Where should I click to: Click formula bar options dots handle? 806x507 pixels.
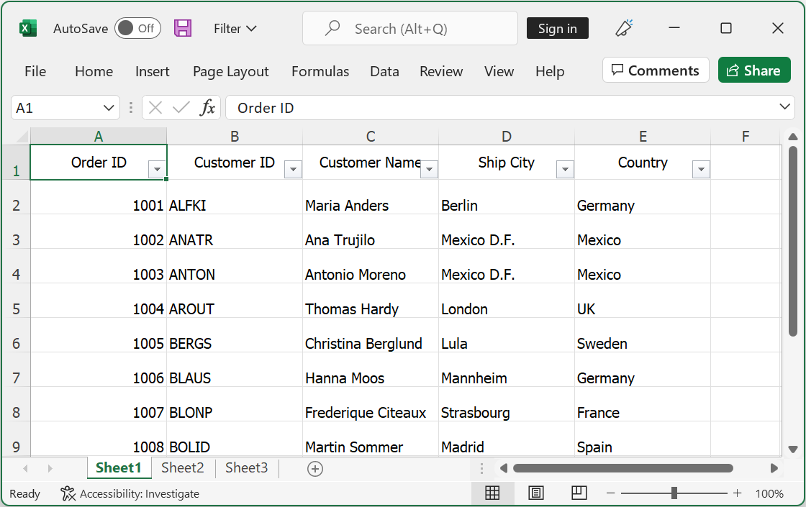pyautogui.click(x=131, y=108)
